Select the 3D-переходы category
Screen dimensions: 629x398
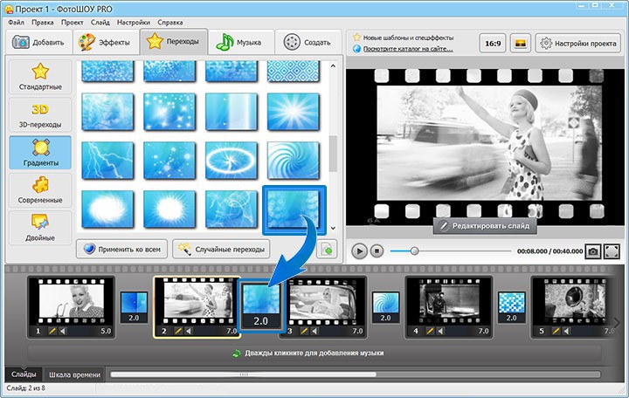40,114
